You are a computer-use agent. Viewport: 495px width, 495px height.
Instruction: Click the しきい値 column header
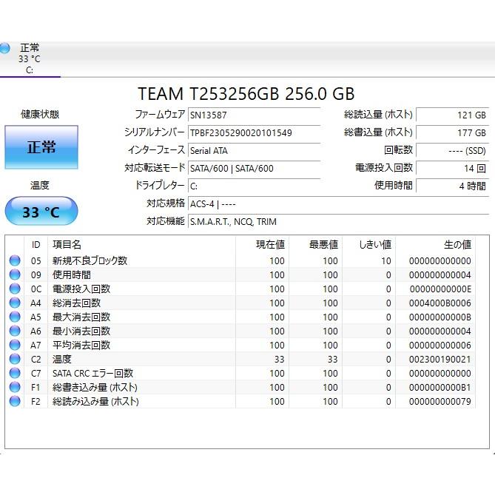369,245
